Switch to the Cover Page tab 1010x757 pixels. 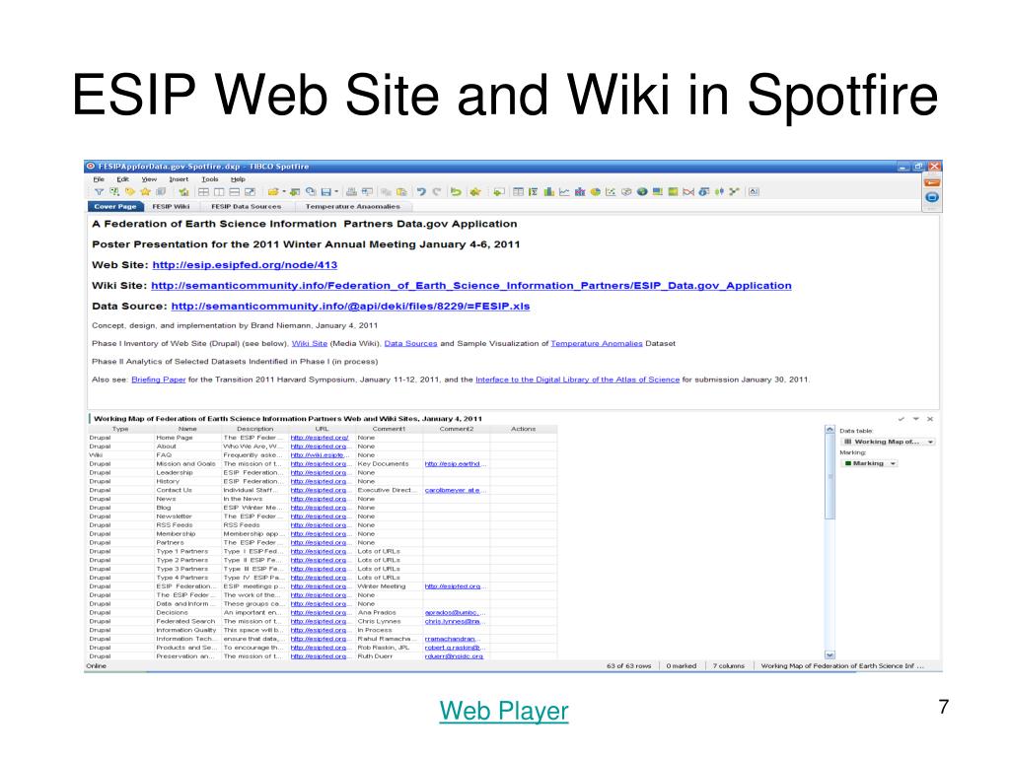click(114, 207)
